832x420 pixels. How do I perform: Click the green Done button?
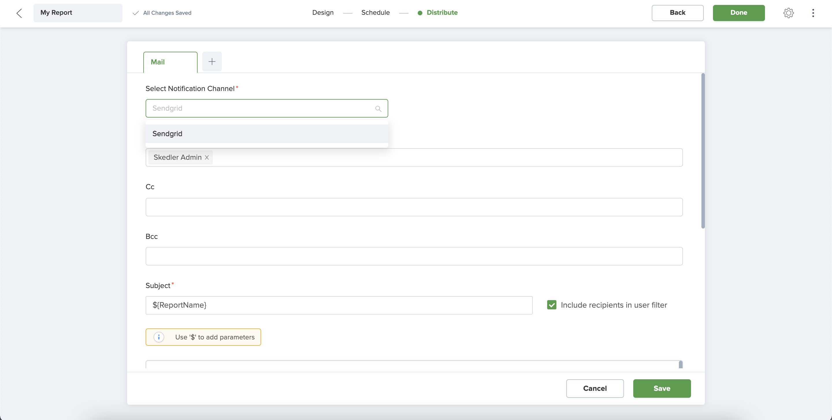tap(738, 13)
